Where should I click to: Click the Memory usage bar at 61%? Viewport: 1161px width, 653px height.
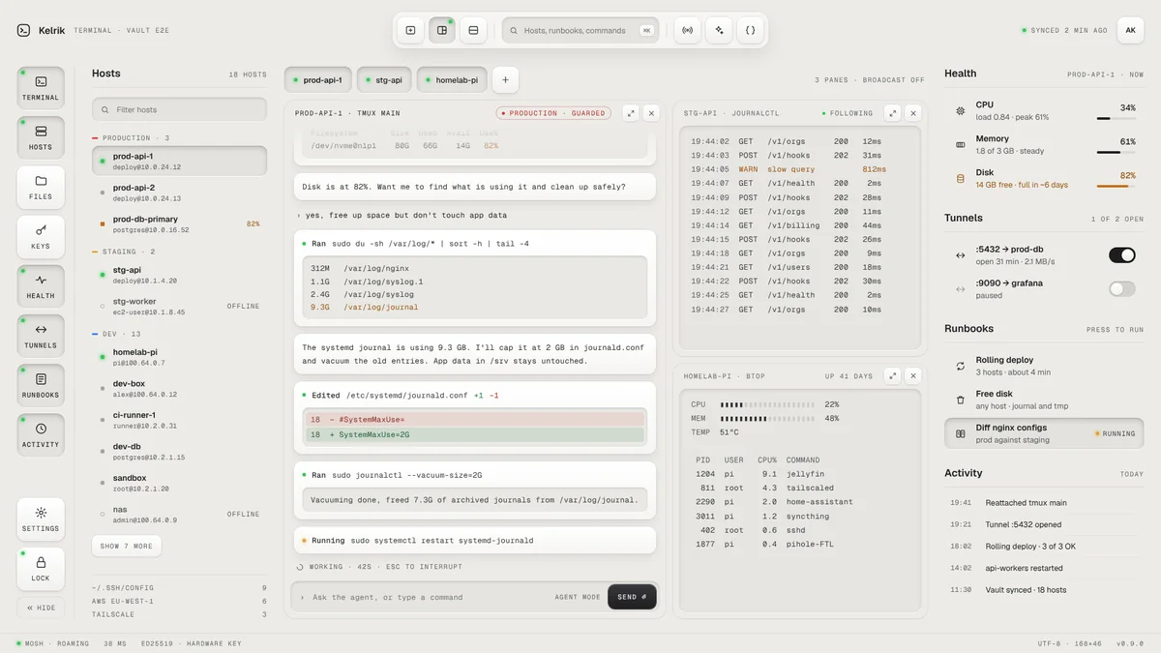pos(1116,152)
